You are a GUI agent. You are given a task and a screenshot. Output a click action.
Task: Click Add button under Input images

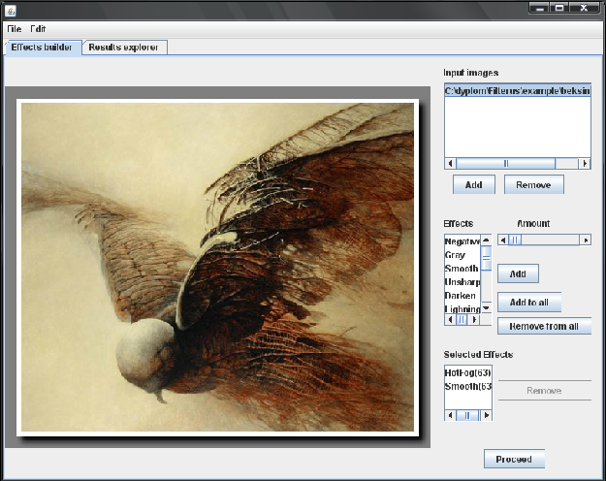[x=474, y=185]
